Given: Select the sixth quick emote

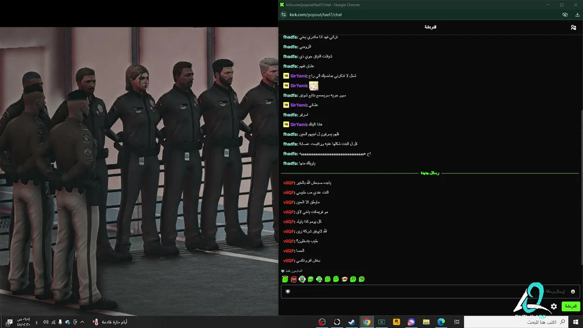Looking at the screenshot, I should click(327, 279).
